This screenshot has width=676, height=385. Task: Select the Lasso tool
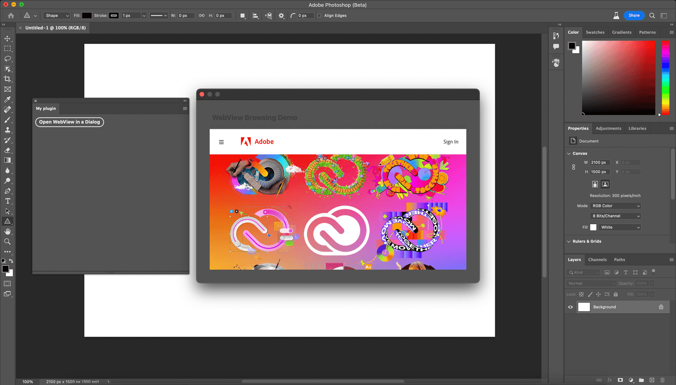pos(7,59)
